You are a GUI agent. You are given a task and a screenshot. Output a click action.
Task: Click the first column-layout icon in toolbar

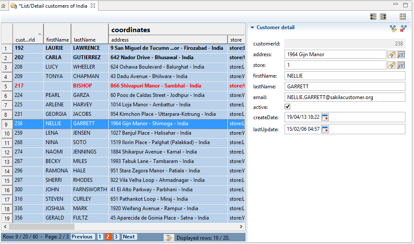tap(373, 17)
